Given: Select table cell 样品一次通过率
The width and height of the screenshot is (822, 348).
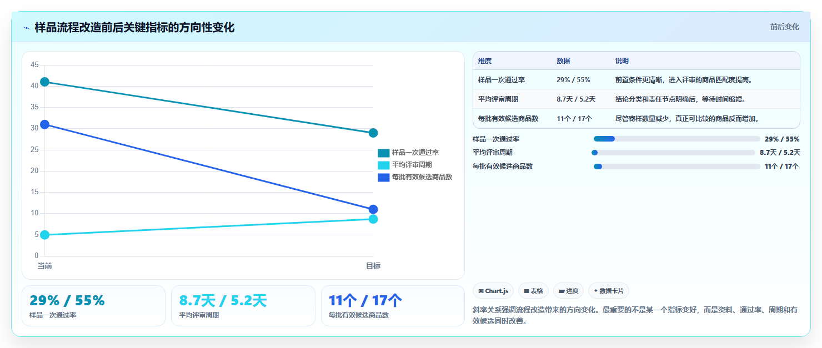Looking at the screenshot, I should coord(502,80).
